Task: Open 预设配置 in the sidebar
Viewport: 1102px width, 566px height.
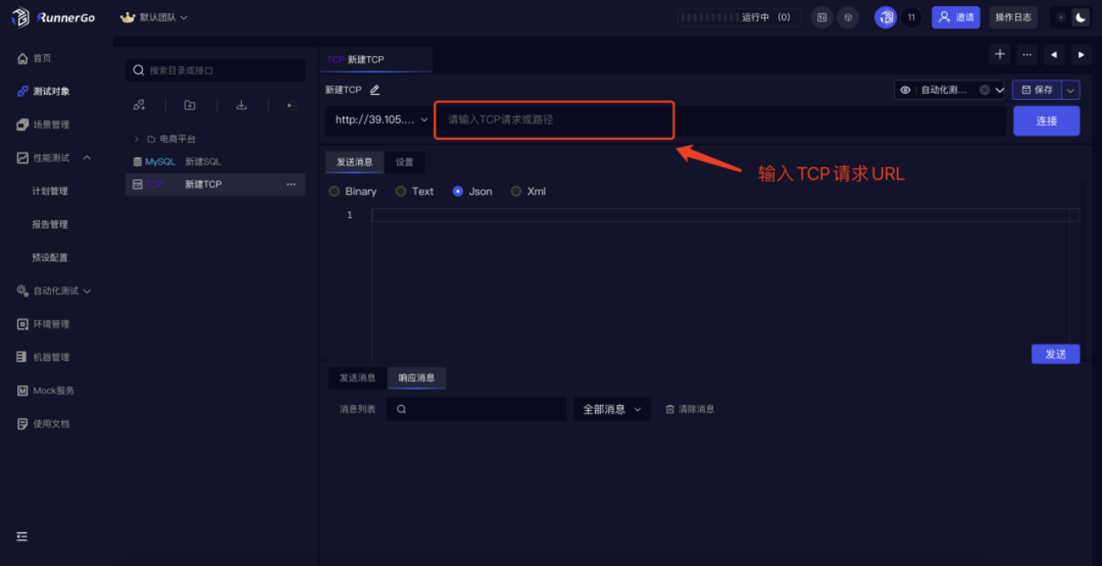Action: (50, 258)
